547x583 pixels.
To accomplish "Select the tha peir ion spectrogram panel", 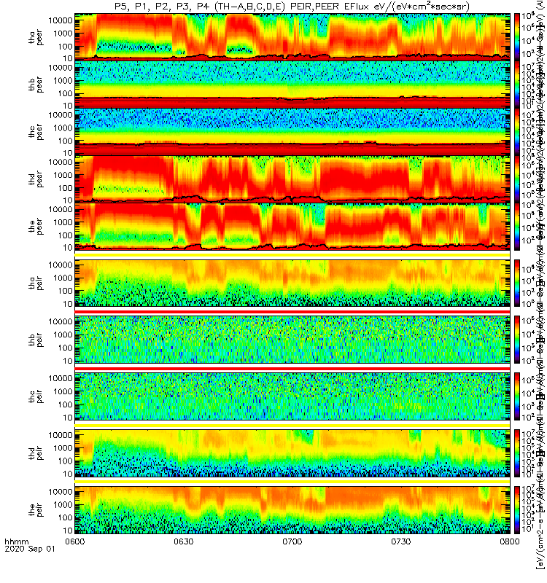I will [x=292, y=283].
